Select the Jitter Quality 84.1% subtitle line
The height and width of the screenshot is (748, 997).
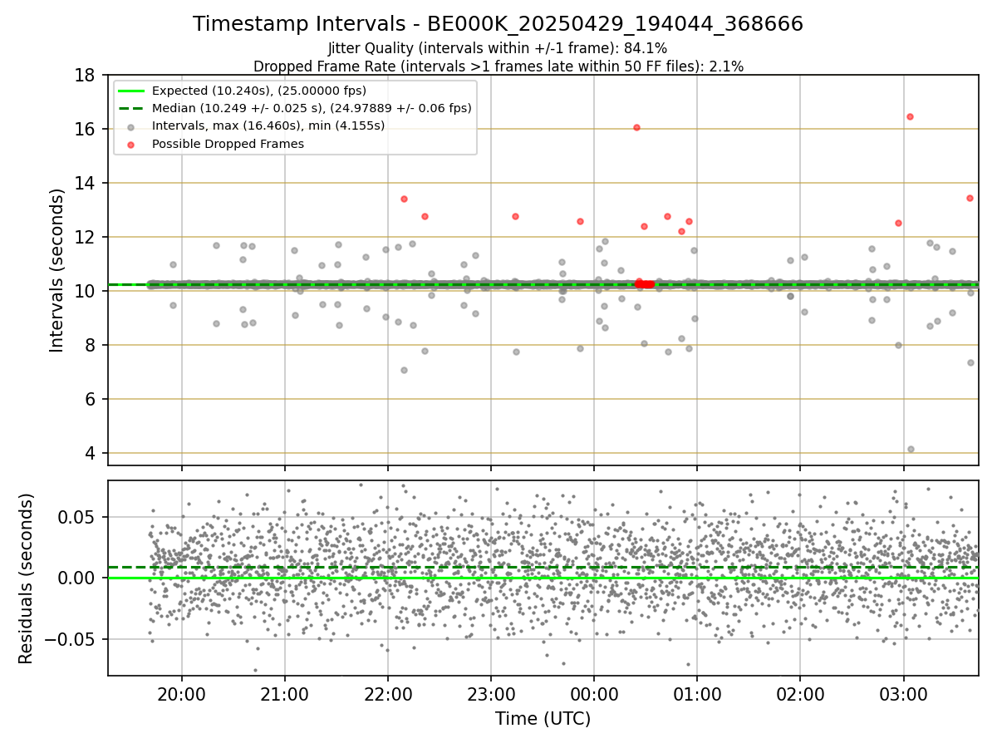click(x=498, y=48)
